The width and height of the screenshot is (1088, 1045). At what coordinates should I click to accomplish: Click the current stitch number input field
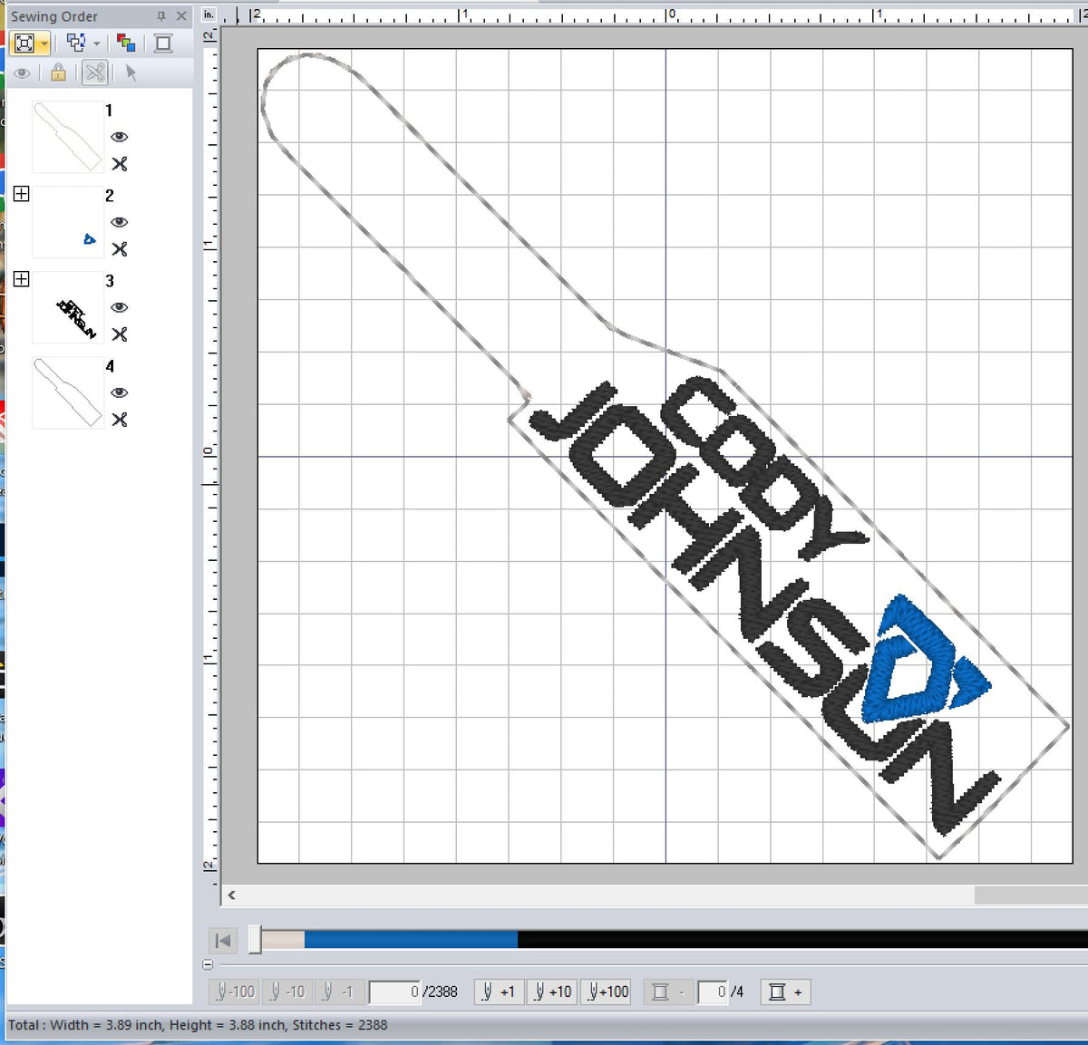point(394,992)
